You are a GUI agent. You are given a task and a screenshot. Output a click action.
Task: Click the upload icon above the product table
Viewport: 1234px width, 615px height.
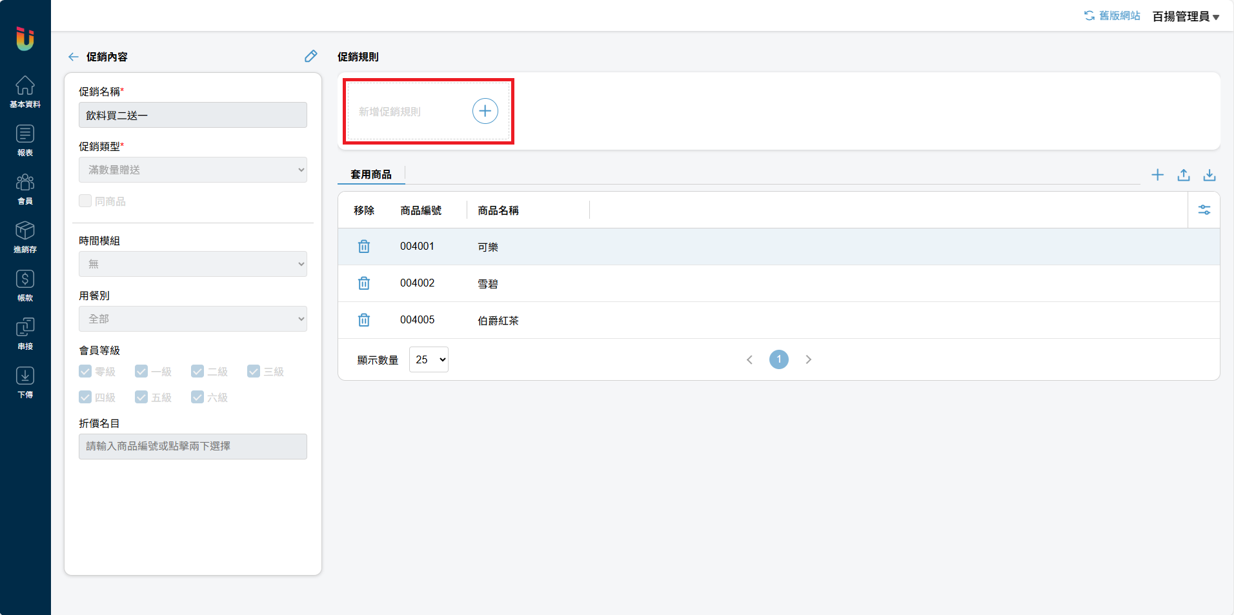pos(1183,175)
